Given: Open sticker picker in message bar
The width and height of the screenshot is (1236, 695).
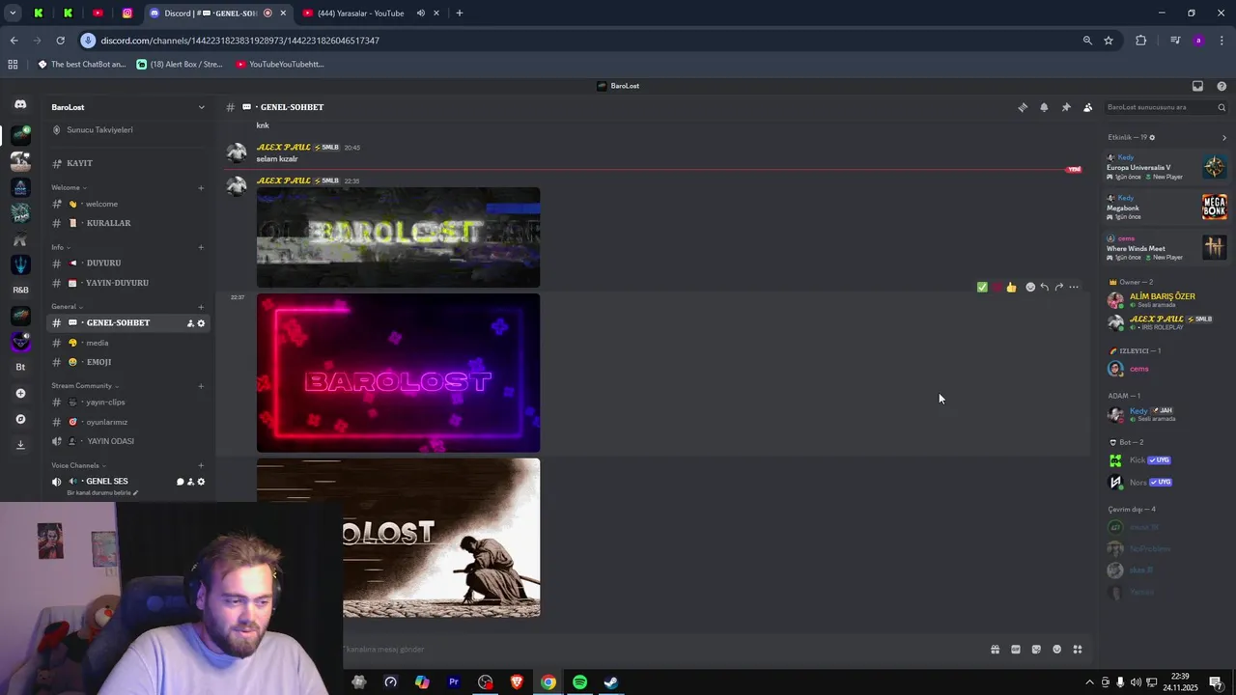Looking at the screenshot, I should [1036, 650].
